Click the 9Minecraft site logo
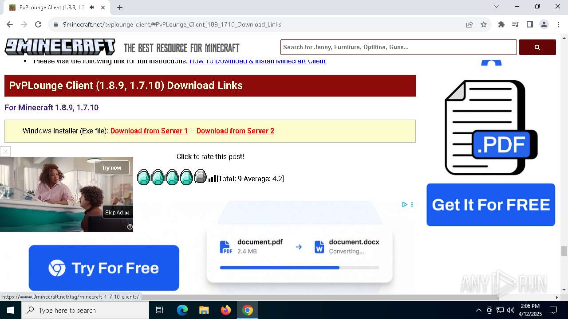This screenshot has height=319, width=568. tap(60, 47)
